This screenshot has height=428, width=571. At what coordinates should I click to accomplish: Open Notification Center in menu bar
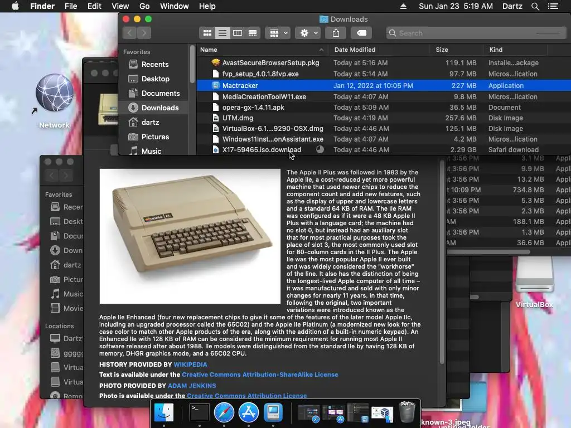[x=553, y=6]
